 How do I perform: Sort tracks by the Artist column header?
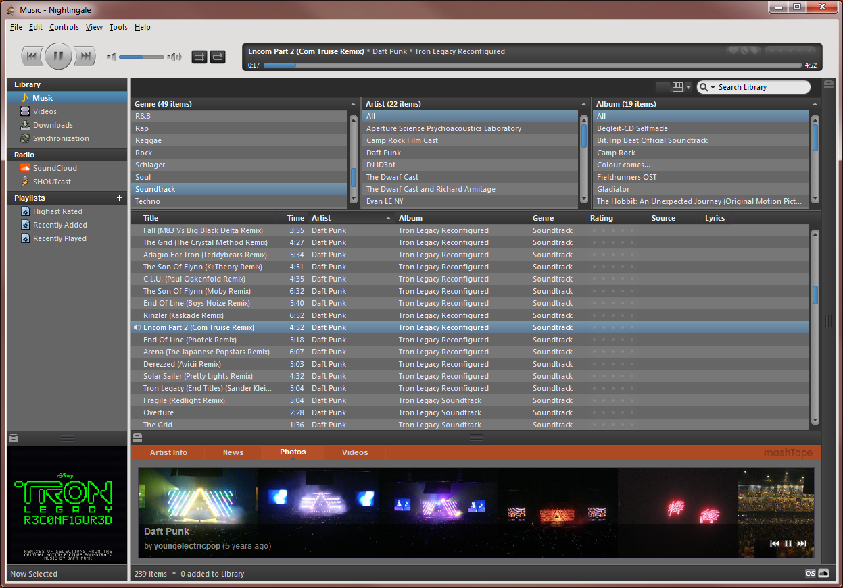coord(352,218)
